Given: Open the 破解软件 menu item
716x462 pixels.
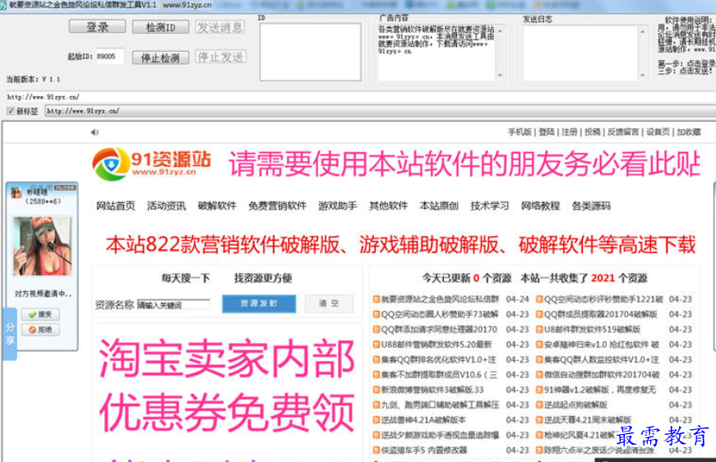Looking at the screenshot, I should 217,206.
